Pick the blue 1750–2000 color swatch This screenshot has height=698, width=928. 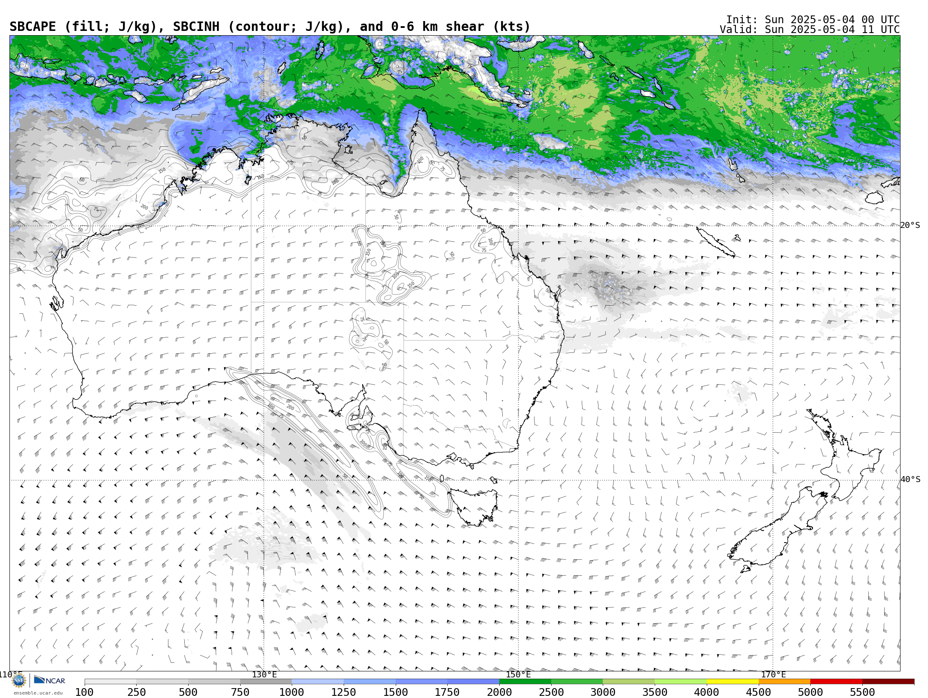[x=473, y=682]
